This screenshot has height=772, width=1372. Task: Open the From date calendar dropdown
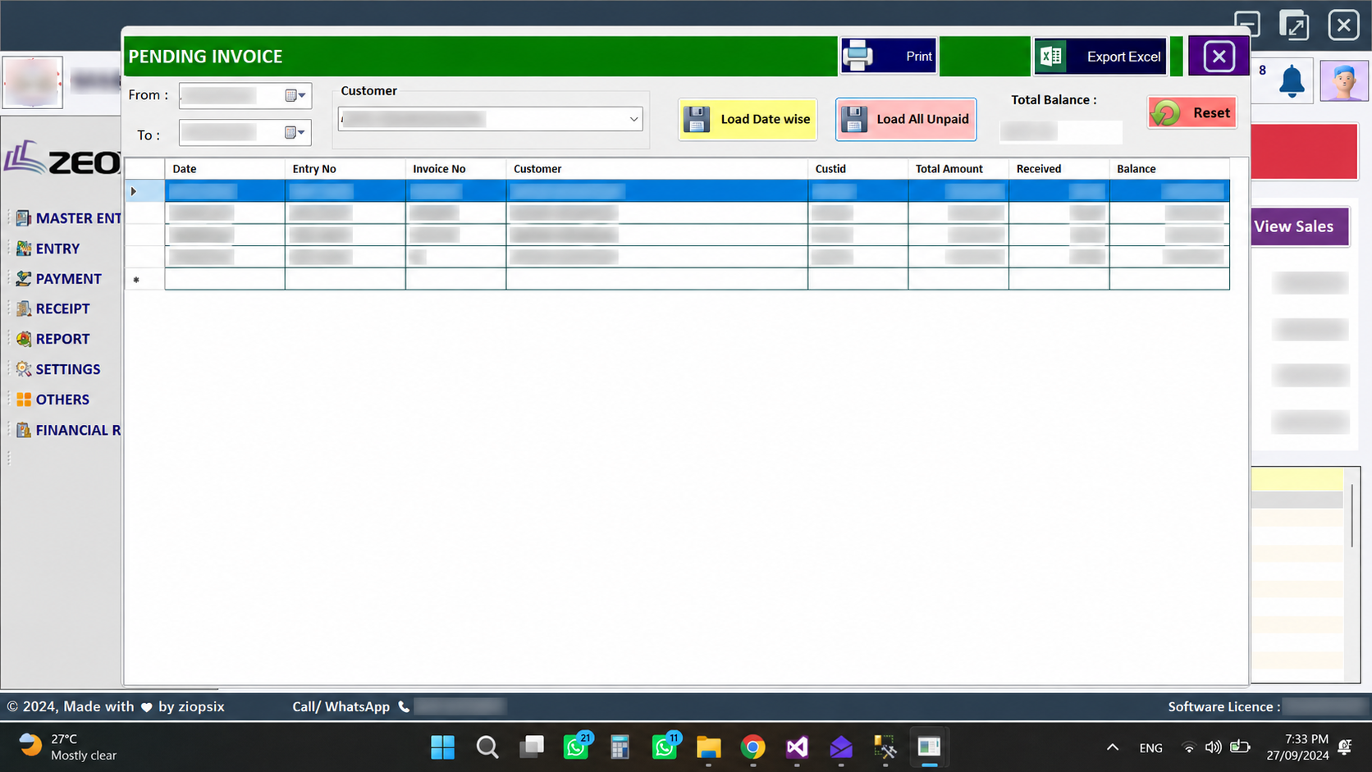click(295, 95)
